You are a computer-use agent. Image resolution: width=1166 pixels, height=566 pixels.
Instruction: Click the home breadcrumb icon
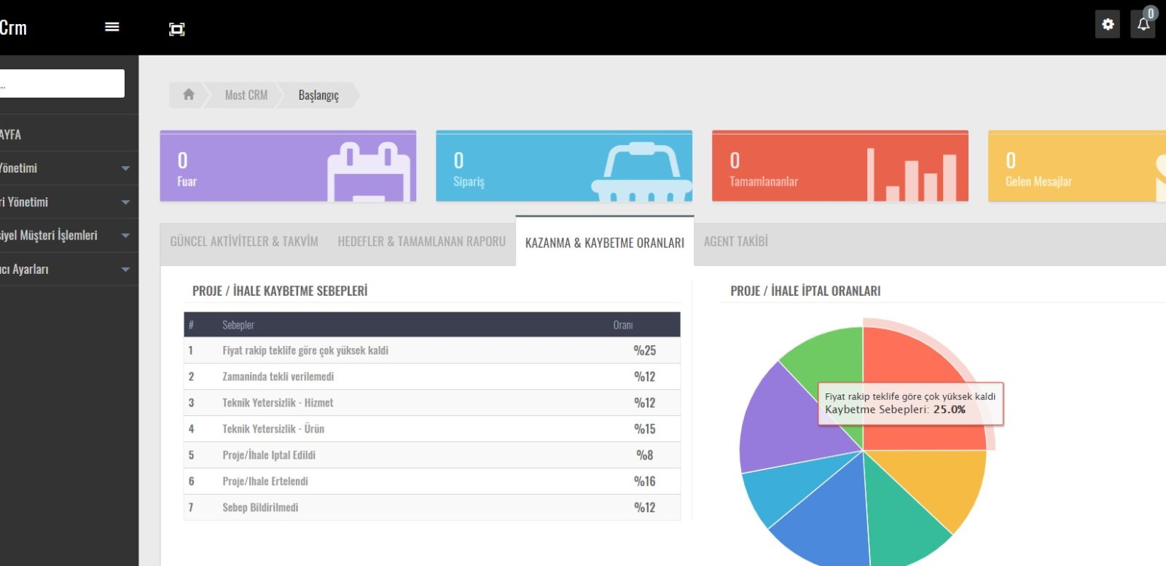189,95
